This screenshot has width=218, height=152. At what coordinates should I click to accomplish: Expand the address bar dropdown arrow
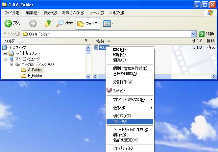(194, 34)
